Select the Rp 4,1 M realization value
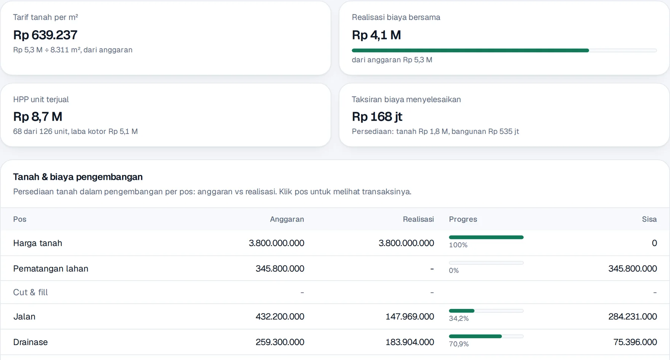Screen dimensions: 670x360 tap(376, 35)
